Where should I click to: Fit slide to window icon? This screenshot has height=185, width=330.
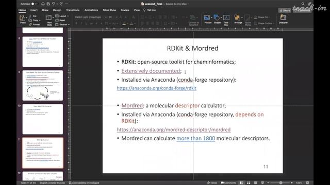[307, 183]
